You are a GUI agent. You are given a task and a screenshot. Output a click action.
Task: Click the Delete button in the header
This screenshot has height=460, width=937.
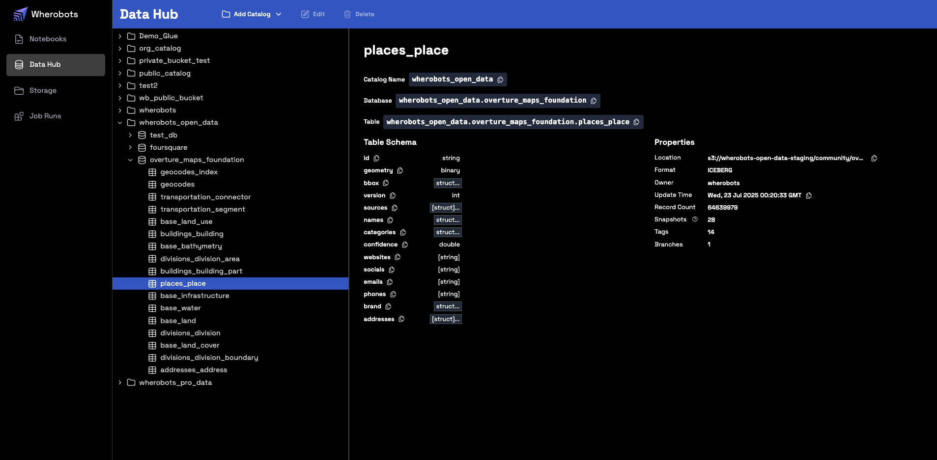click(x=359, y=14)
